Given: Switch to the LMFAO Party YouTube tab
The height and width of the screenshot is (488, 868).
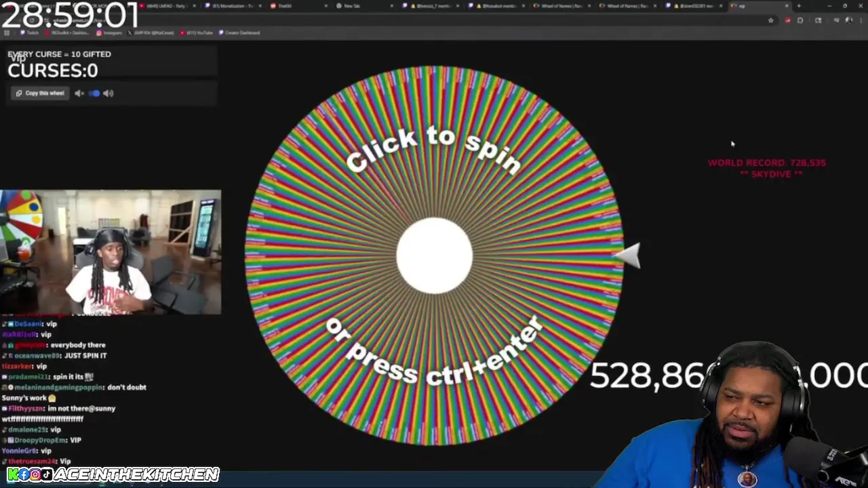Looking at the screenshot, I should coord(166,6).
